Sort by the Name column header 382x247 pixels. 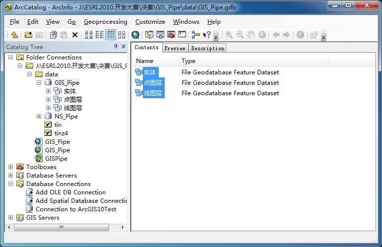click(156, 61)
